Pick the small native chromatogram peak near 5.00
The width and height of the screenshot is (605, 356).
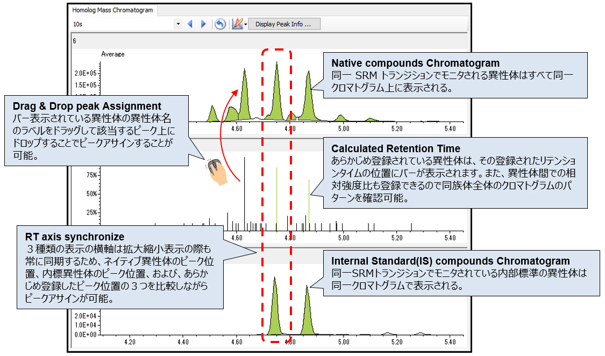tap(340, 118)
